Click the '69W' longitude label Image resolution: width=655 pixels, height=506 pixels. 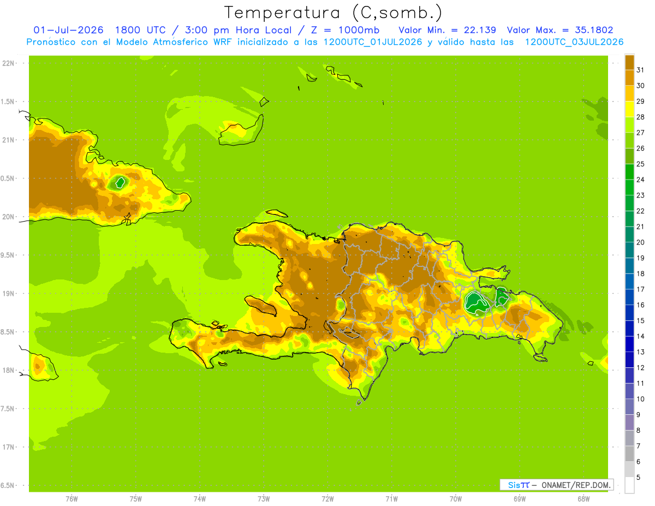pyautogui.click(x=520, y=499)
